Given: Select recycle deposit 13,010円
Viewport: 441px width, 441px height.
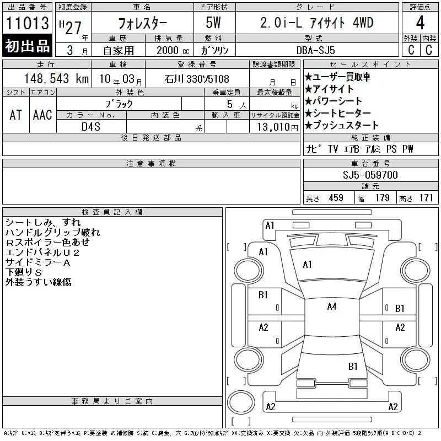Looking at the screenshot, I should 277,127.
